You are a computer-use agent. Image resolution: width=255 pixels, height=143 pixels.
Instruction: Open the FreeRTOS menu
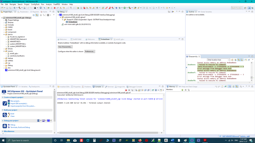click(57, 4)
